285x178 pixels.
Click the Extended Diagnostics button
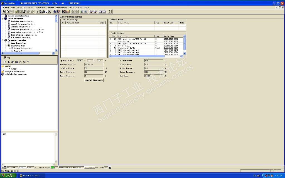(94, 80)
